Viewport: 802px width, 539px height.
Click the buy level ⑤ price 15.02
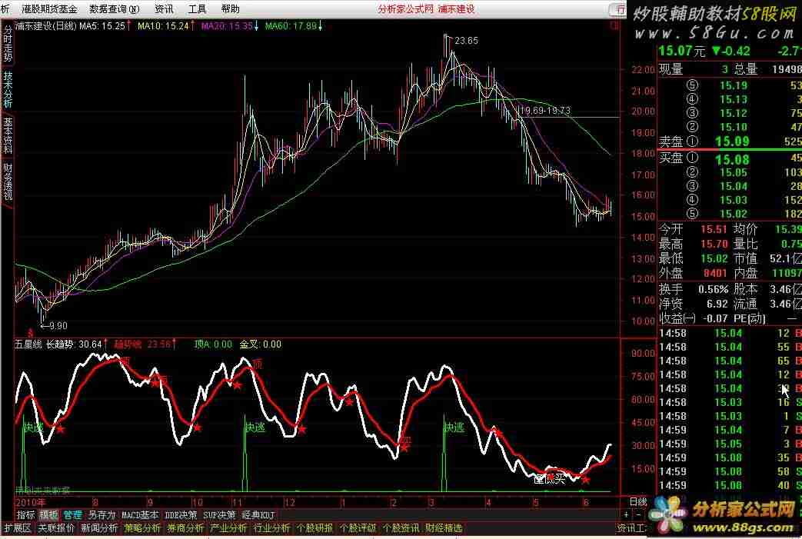tap(734, 214)
